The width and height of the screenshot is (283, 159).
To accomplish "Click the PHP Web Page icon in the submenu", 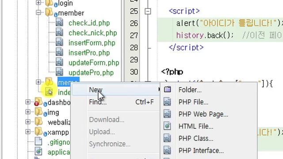I will tap(167, 114).
